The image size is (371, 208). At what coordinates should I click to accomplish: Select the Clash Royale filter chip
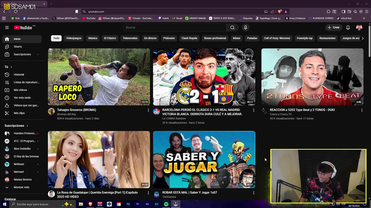tap(189, 38)
